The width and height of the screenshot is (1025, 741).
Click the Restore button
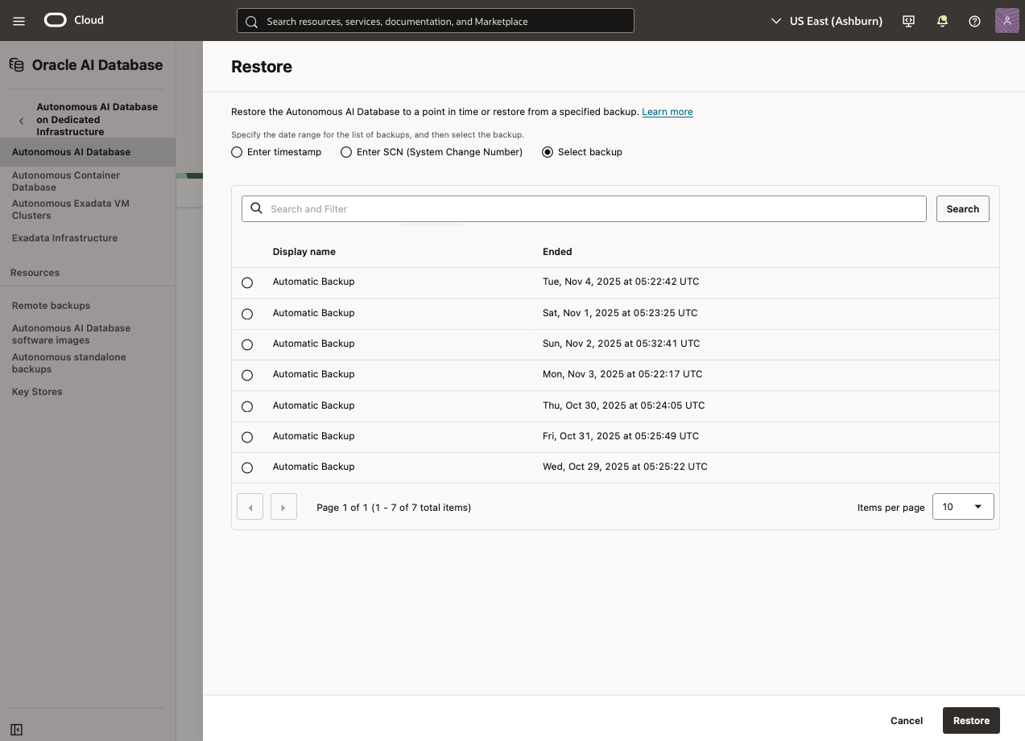pos(971,720)
